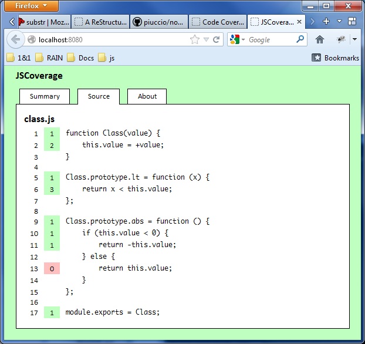
Task: Open the tab groups icon
Action: pyautogui.click(x=352, y=21)
